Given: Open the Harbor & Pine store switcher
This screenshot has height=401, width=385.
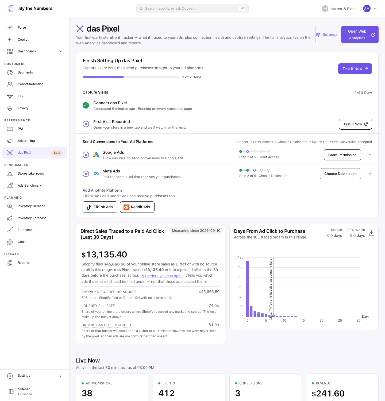Looking at the screenshot, I should [x=338, y=9].
